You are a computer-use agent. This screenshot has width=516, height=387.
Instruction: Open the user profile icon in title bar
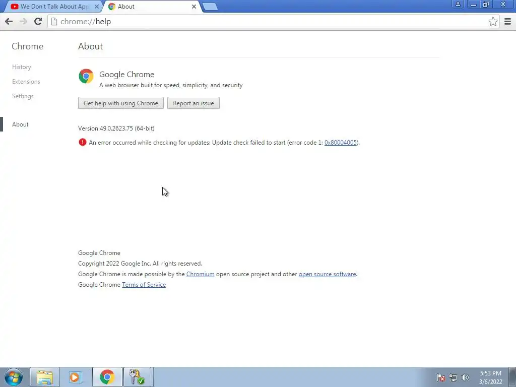(458, 4)
